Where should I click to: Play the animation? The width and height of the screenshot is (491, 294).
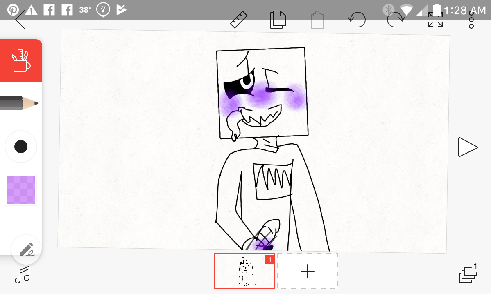468,147
